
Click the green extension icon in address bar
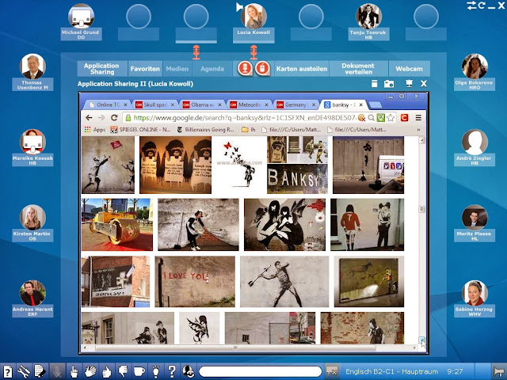[380, 118]
